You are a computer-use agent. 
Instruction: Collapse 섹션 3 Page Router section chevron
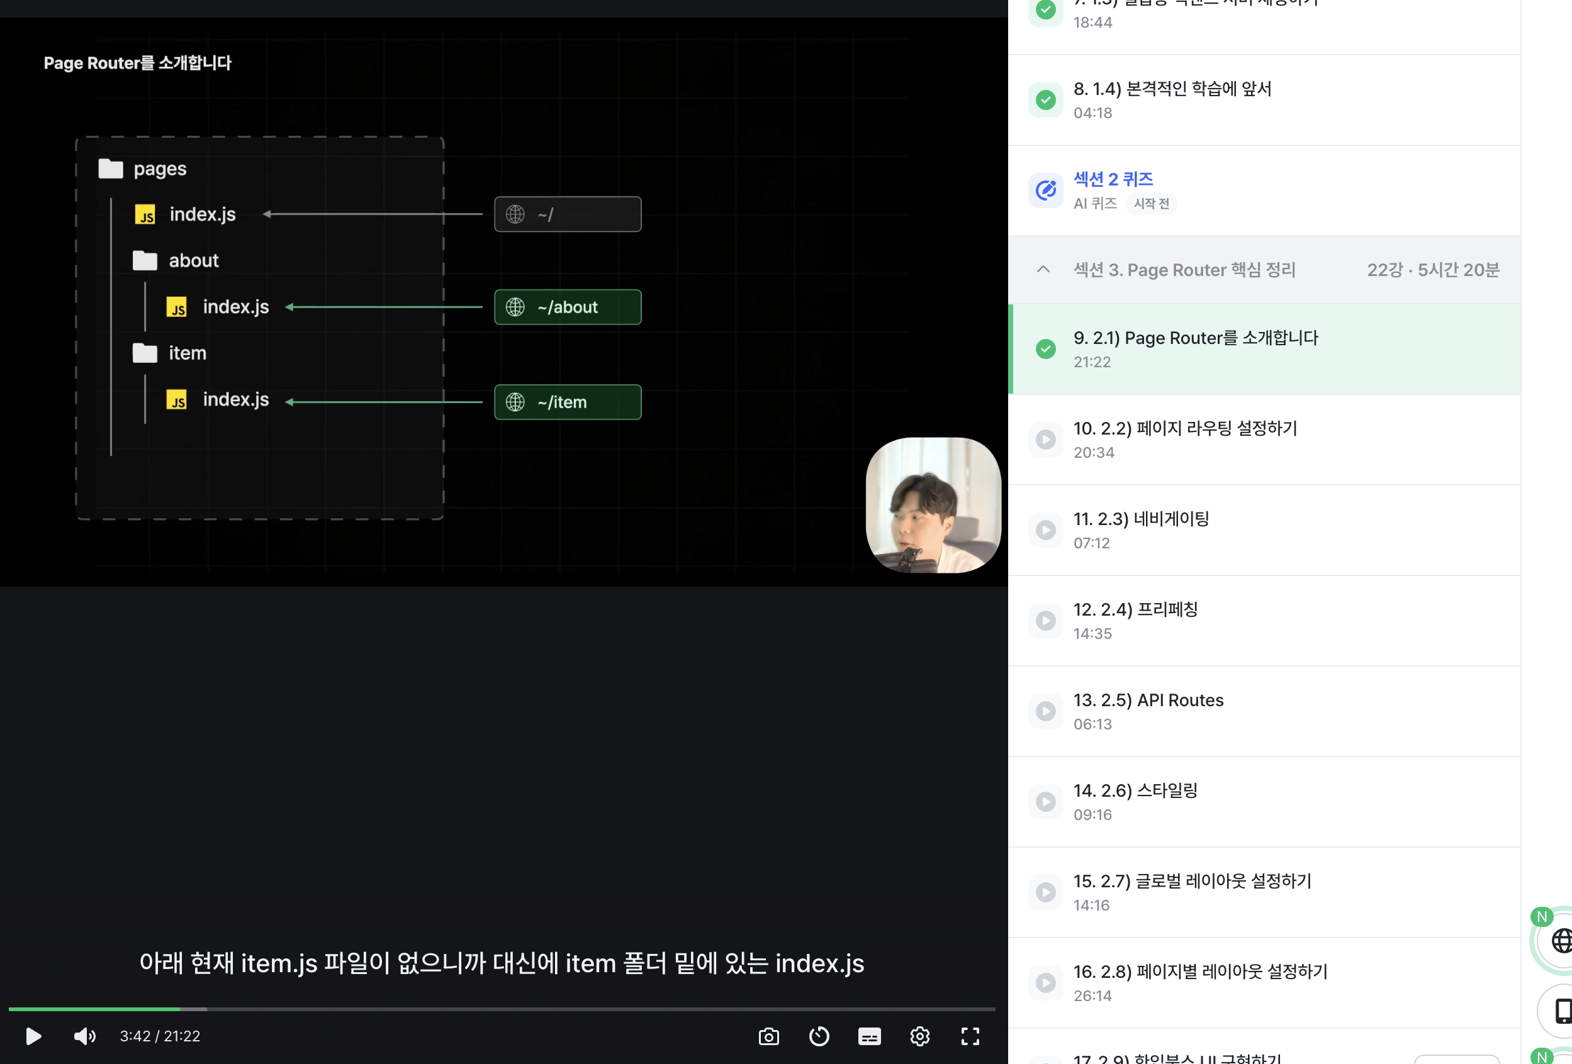(x=1043, y=269)
